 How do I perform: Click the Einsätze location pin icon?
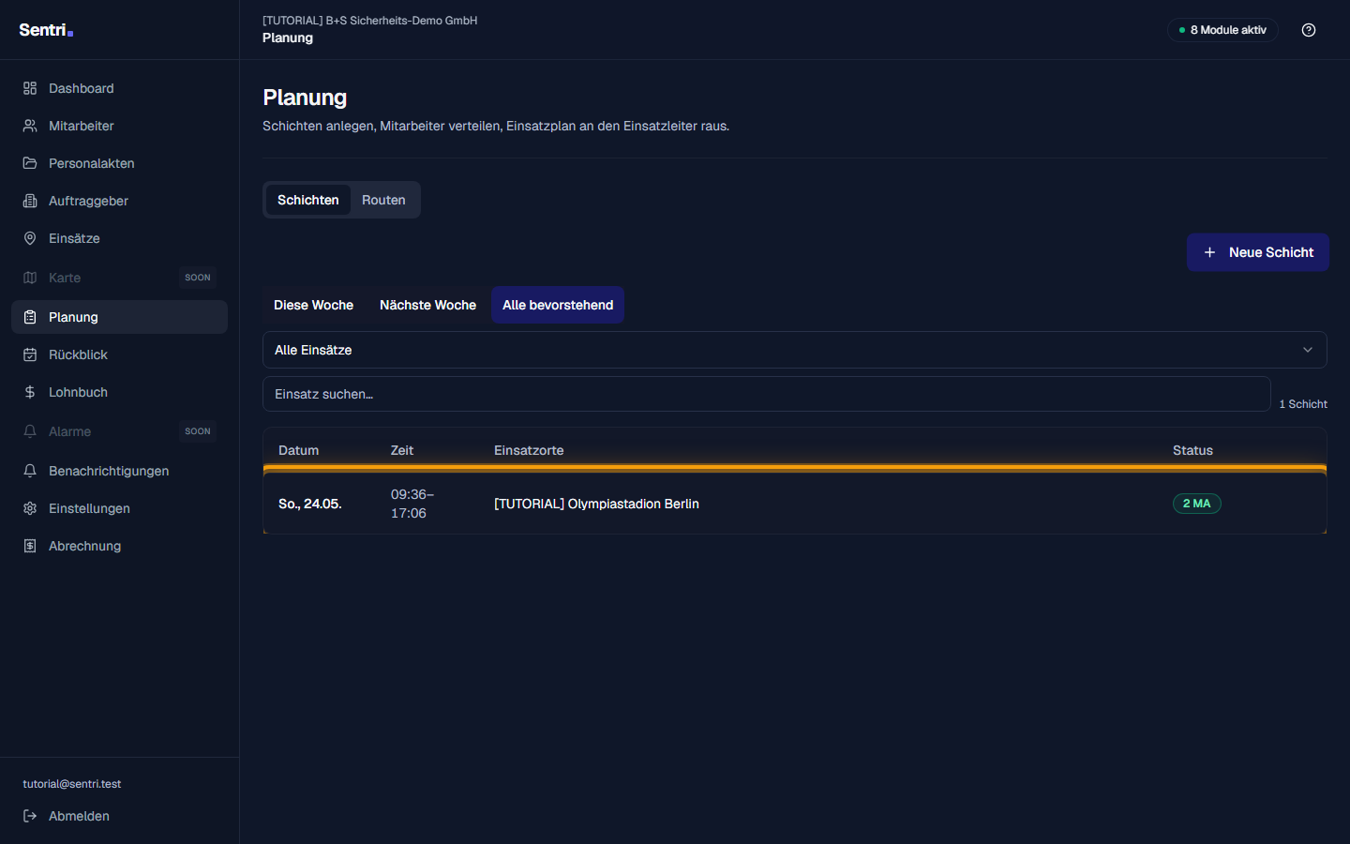coord(30,238)
